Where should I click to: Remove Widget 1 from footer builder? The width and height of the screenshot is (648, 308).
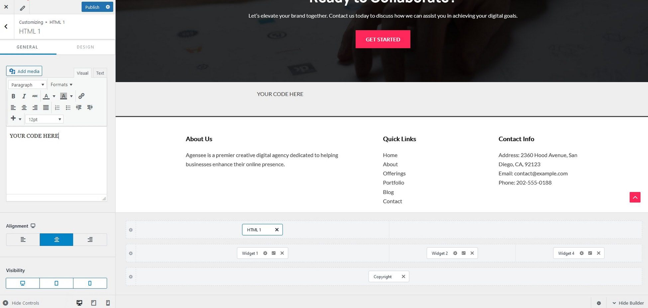click(282, 253)
